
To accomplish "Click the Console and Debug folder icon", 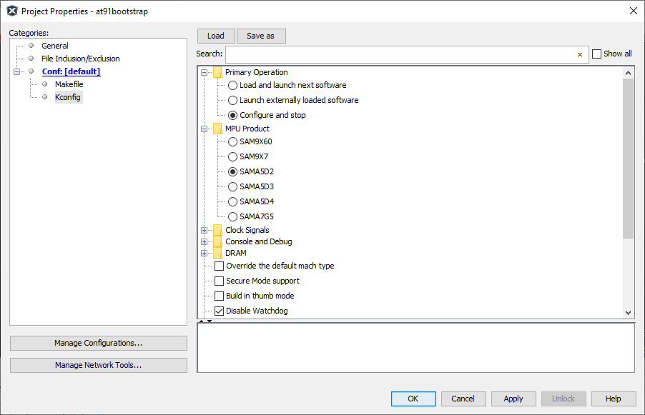I will (217, 241).
